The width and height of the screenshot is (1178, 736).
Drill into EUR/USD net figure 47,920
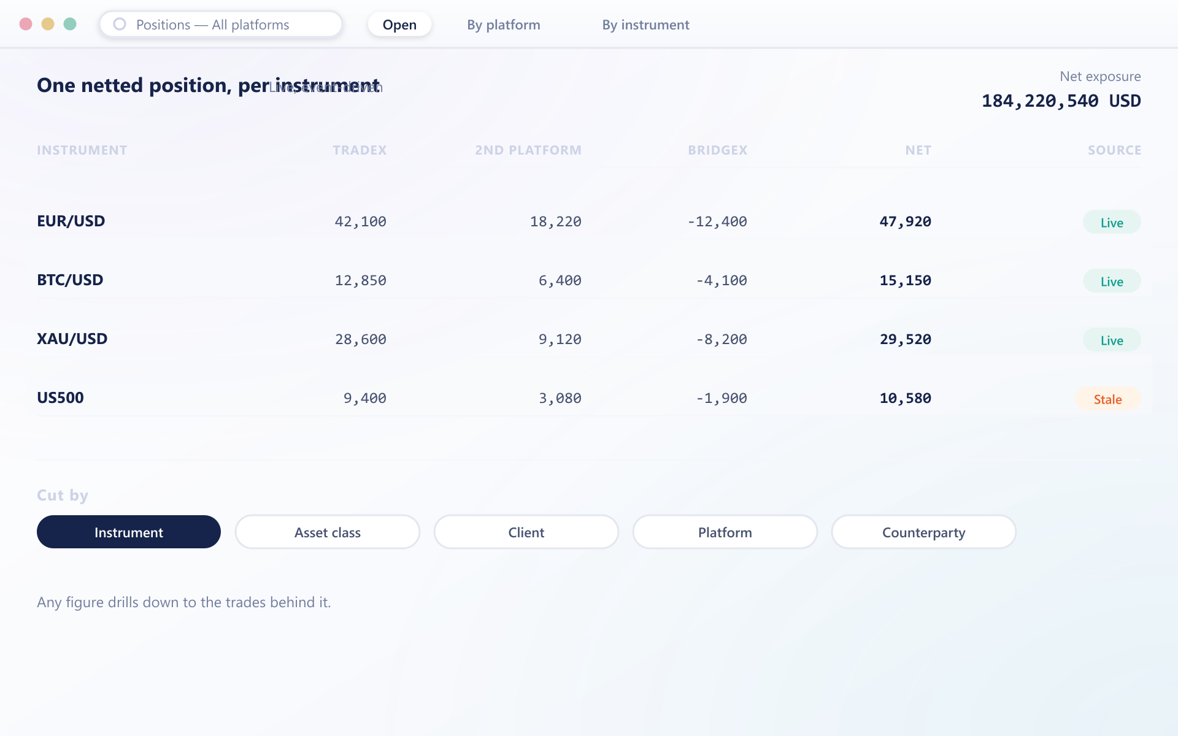tap(906, 221)
